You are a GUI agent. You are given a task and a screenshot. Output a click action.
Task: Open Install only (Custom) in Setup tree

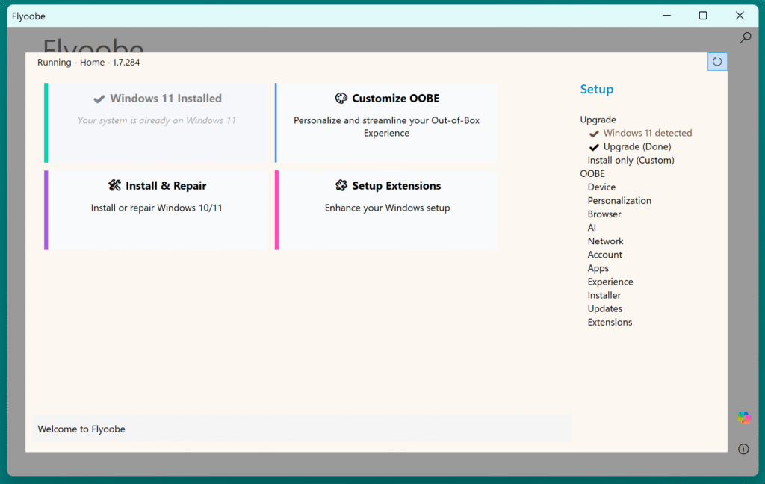[631, 160]
